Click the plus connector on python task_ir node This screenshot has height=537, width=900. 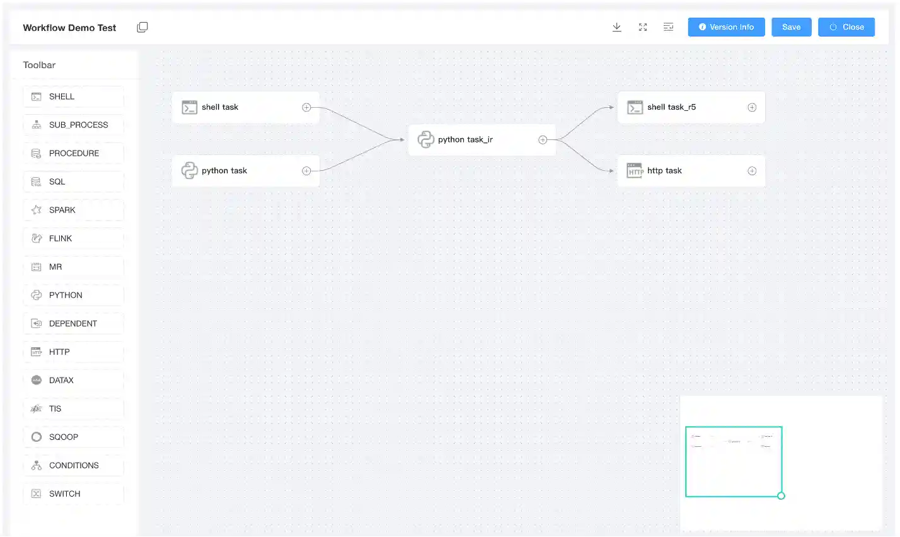coord(543,139)
